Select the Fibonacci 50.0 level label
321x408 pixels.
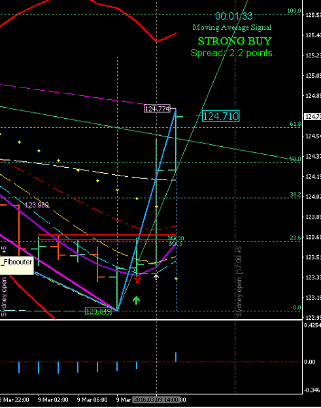[296, 159]
